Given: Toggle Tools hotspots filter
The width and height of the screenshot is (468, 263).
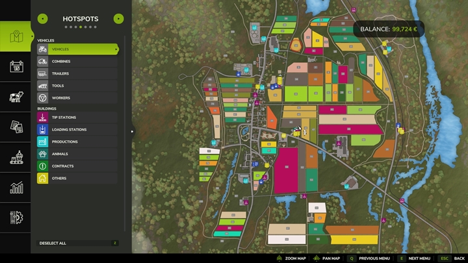Looking at the screenshot, I should click(77, 86).
